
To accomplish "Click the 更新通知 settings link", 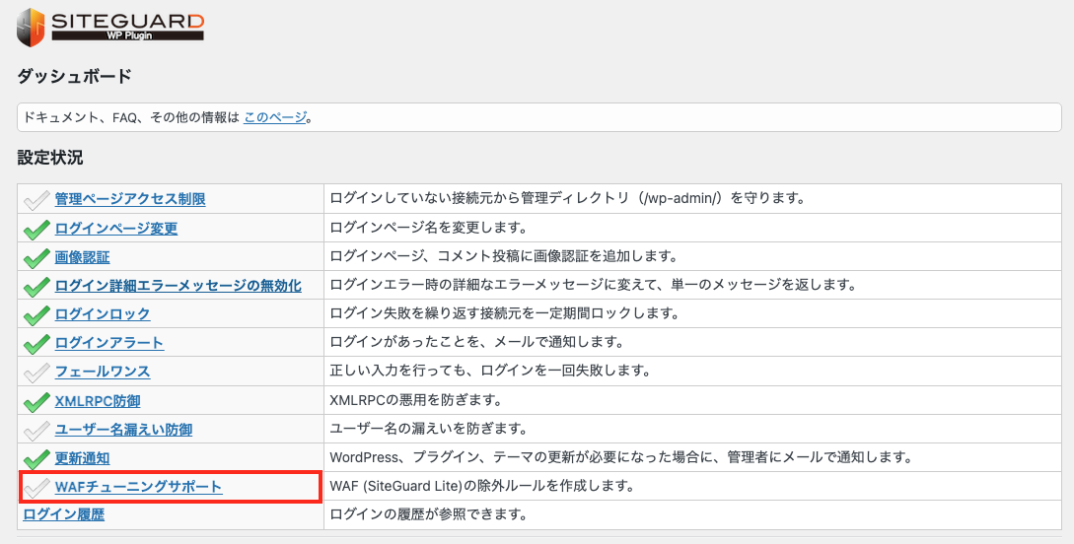I will (x=82, y=458).
